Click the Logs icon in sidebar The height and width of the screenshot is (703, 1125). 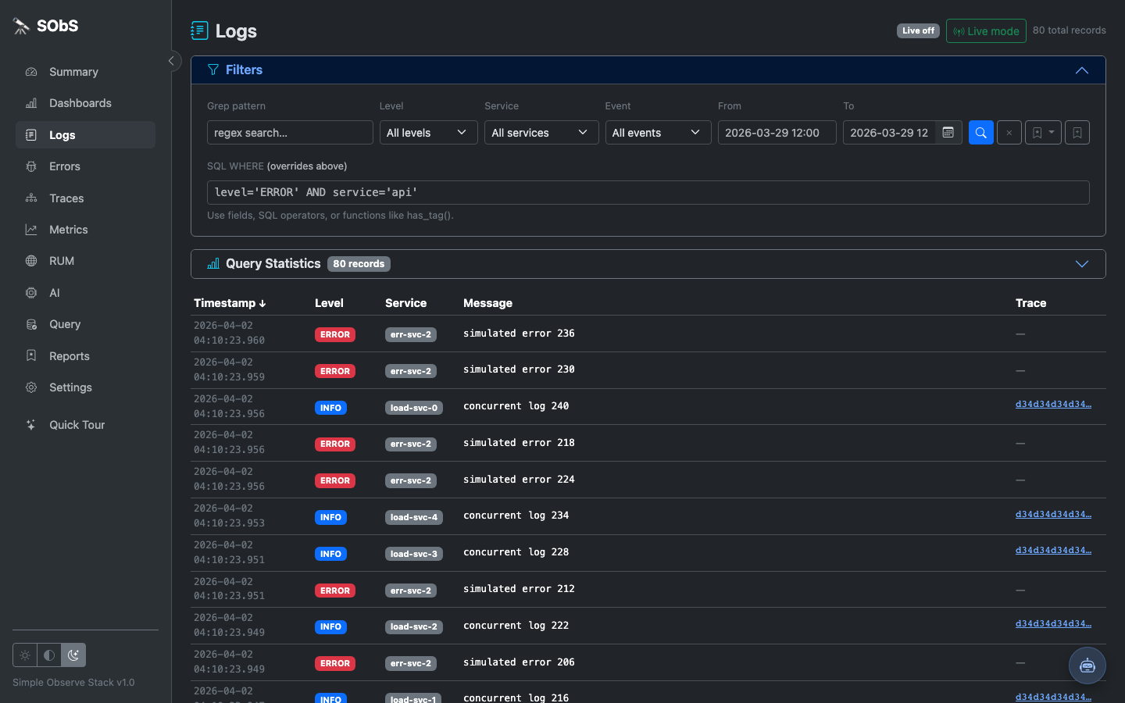click(x=31, y=135)
